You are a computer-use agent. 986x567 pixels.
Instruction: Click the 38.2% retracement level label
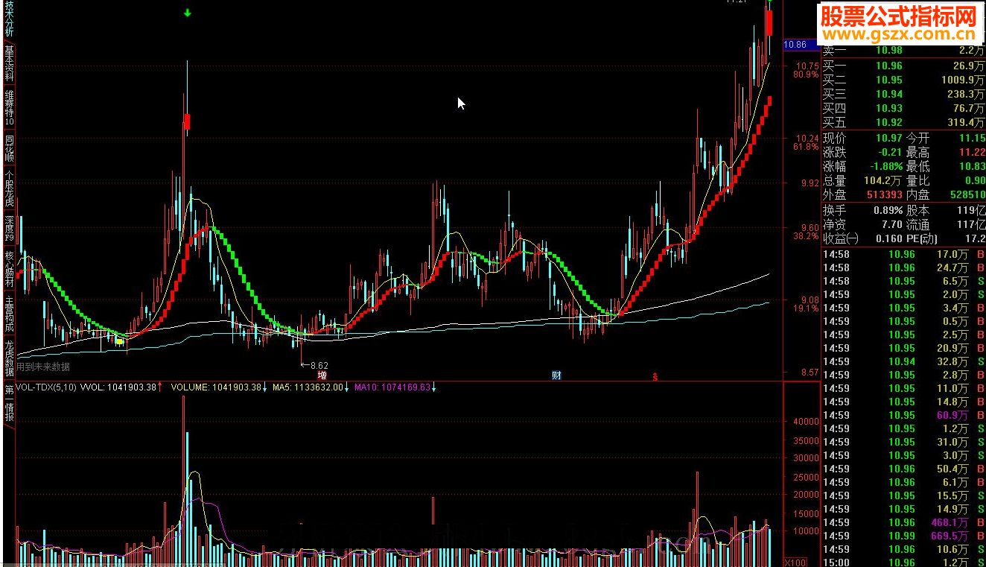pos(805,236)
